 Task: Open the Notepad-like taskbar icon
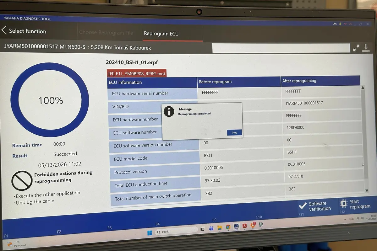click(x=261, y=225)
